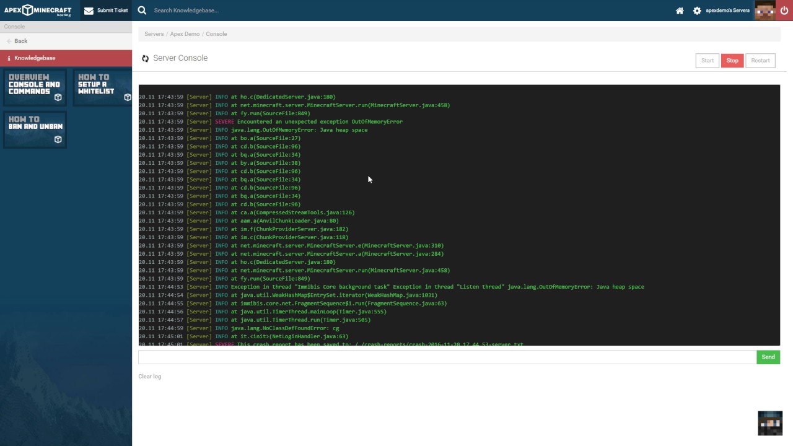
Task: Click the Apex Demo breadcrumb link
Action: coord(185,34)
